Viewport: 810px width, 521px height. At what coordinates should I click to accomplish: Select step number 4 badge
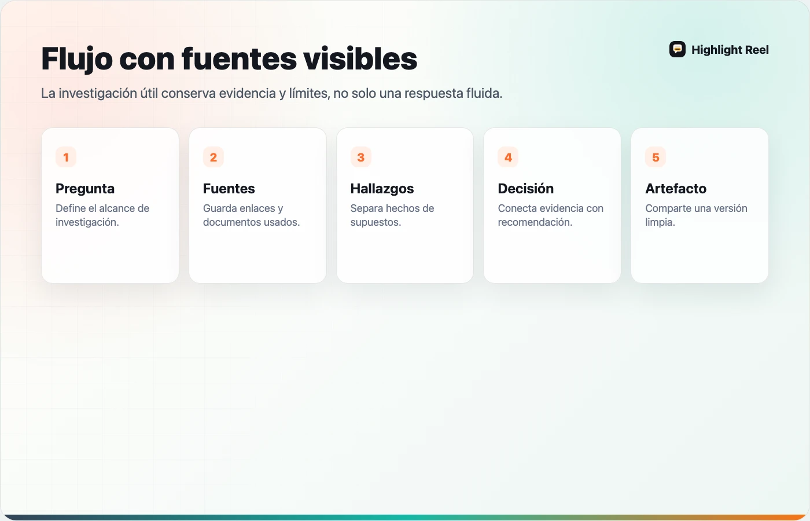(x=508, y=157)
